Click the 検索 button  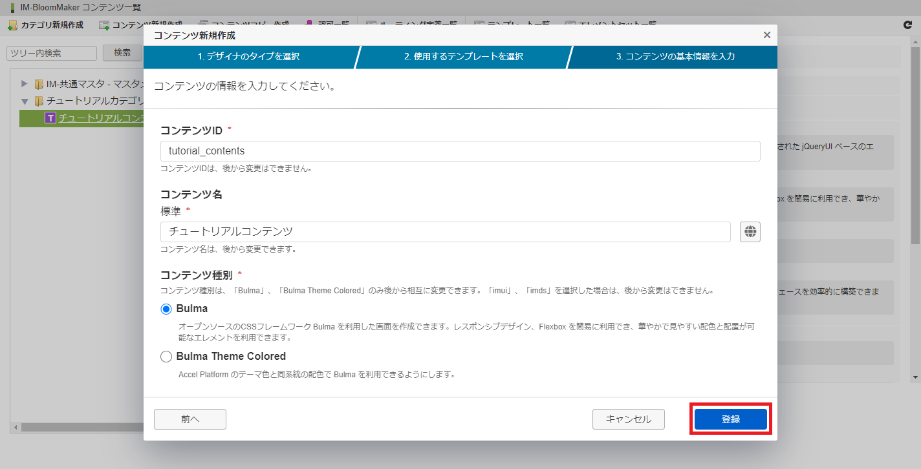point(122,53)
